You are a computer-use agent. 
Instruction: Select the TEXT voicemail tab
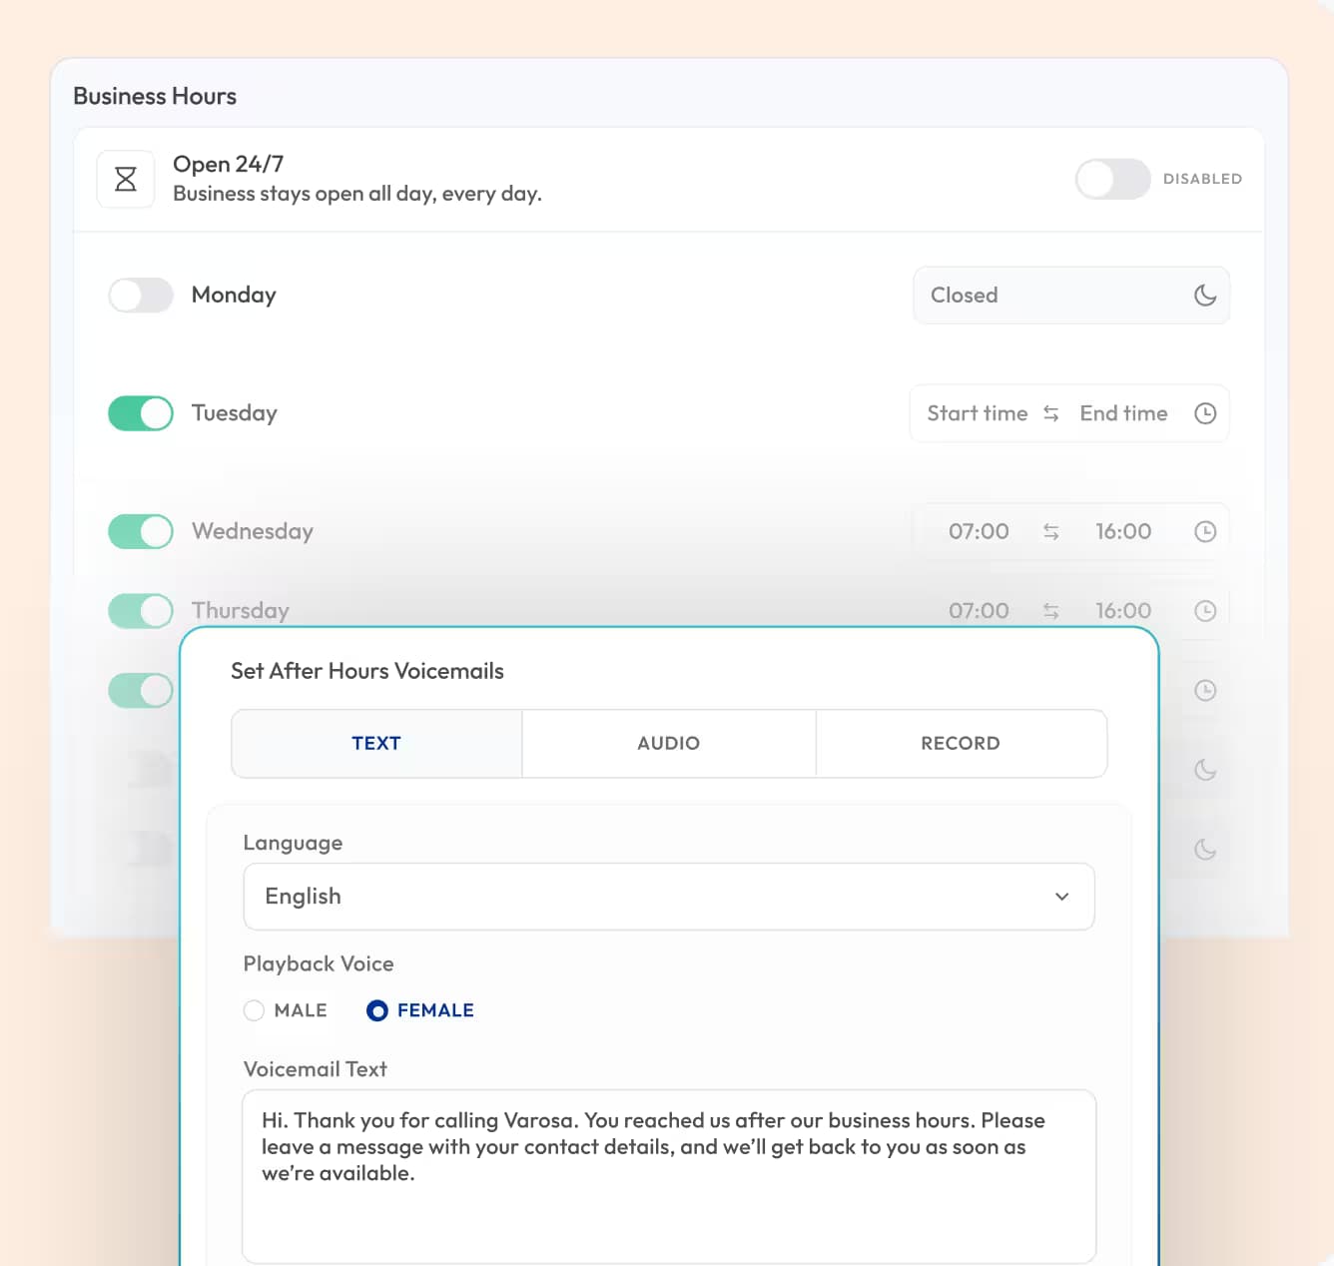[376, 744]
